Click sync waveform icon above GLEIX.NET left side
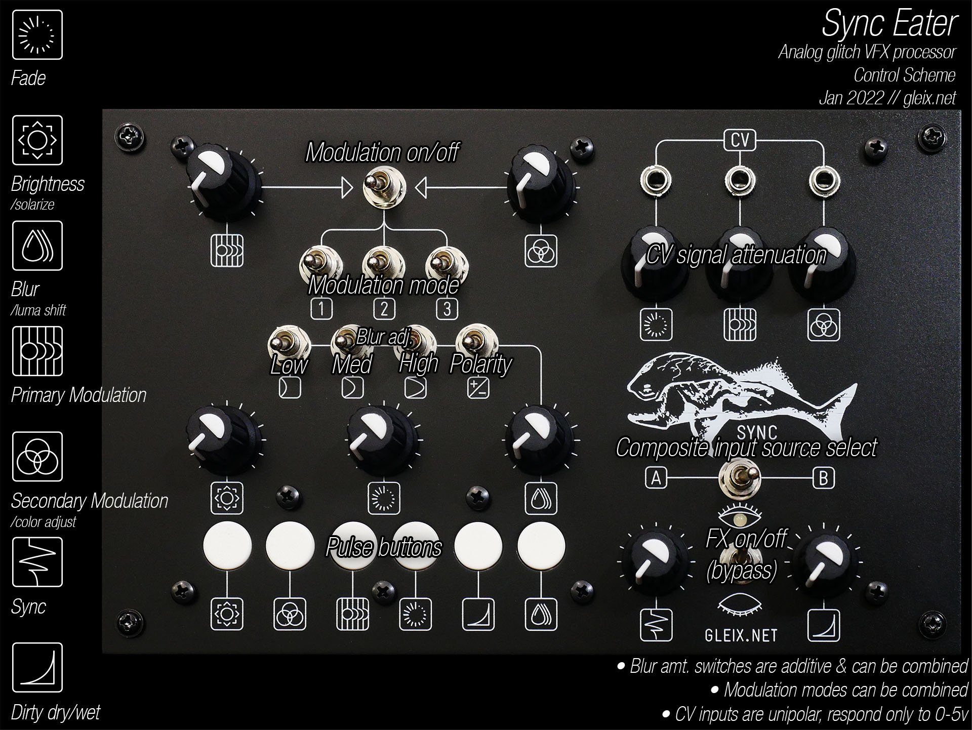 656,626
